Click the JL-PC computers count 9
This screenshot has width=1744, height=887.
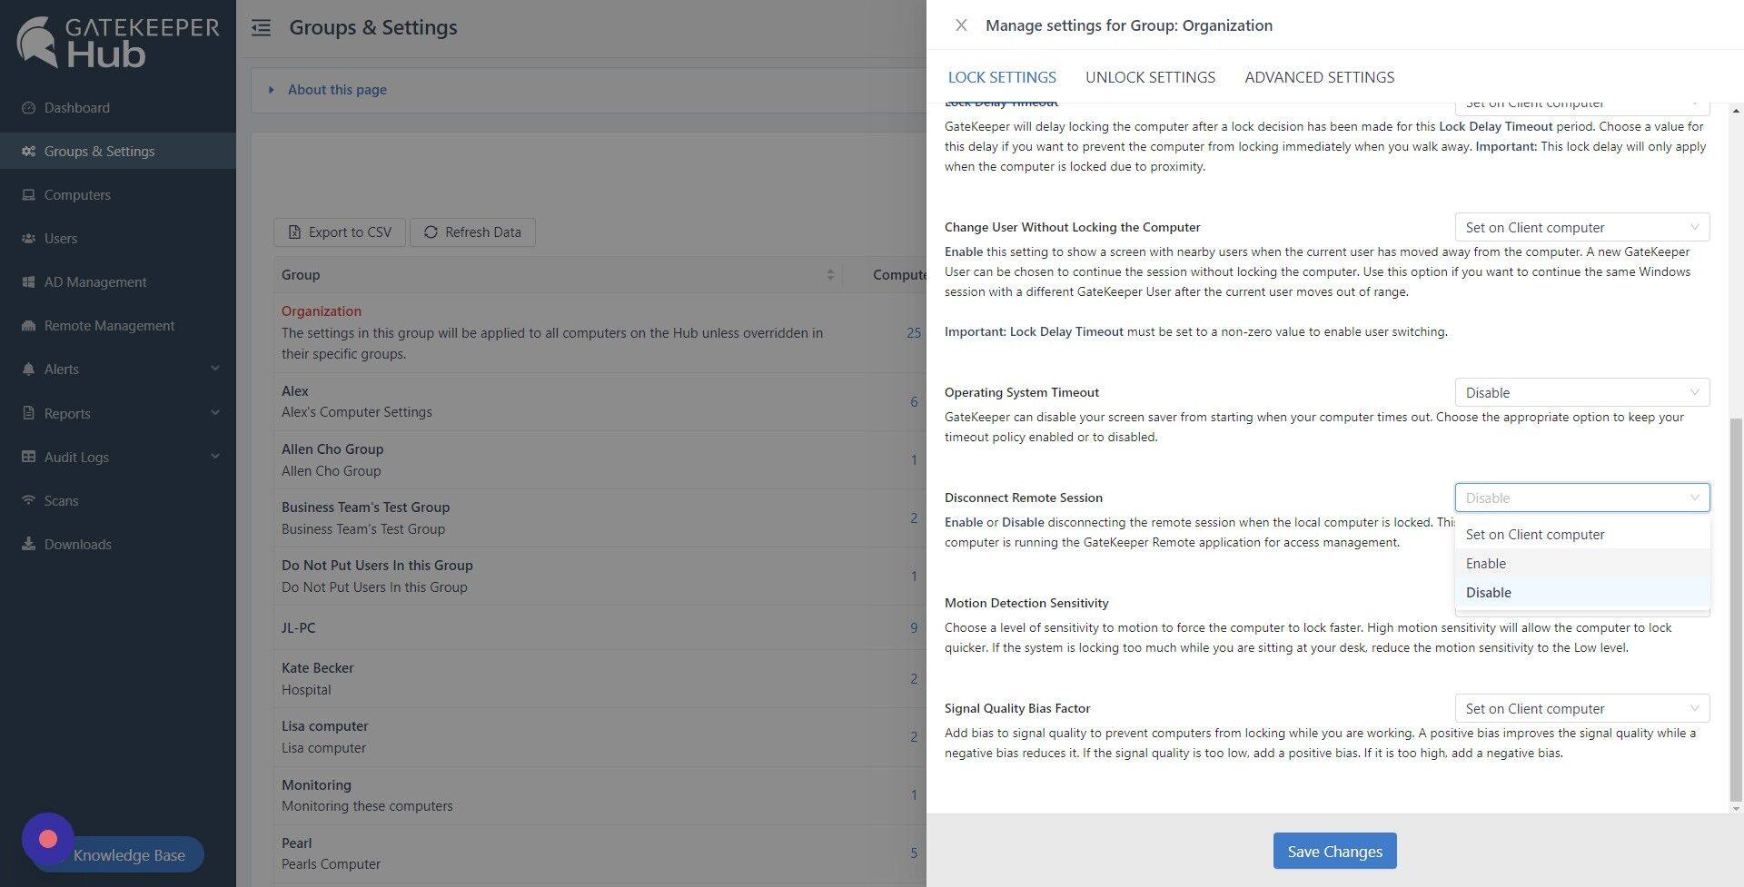[x=914, y=627]
